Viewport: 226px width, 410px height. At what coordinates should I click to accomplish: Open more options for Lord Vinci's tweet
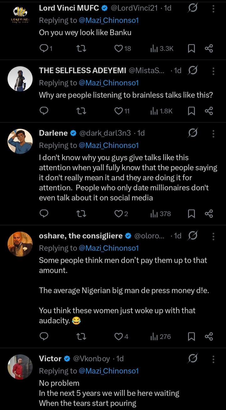[213, 8]
